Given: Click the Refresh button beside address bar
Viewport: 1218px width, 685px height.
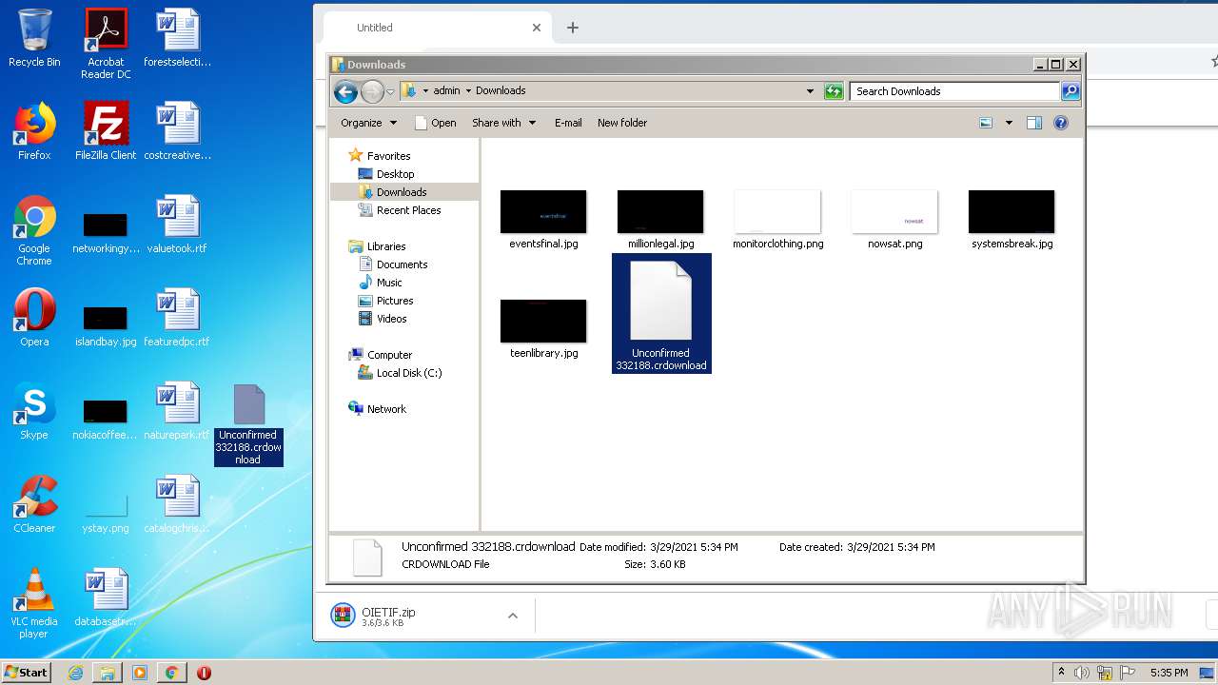Looking at the screenshot, I should tap(834, 91).
